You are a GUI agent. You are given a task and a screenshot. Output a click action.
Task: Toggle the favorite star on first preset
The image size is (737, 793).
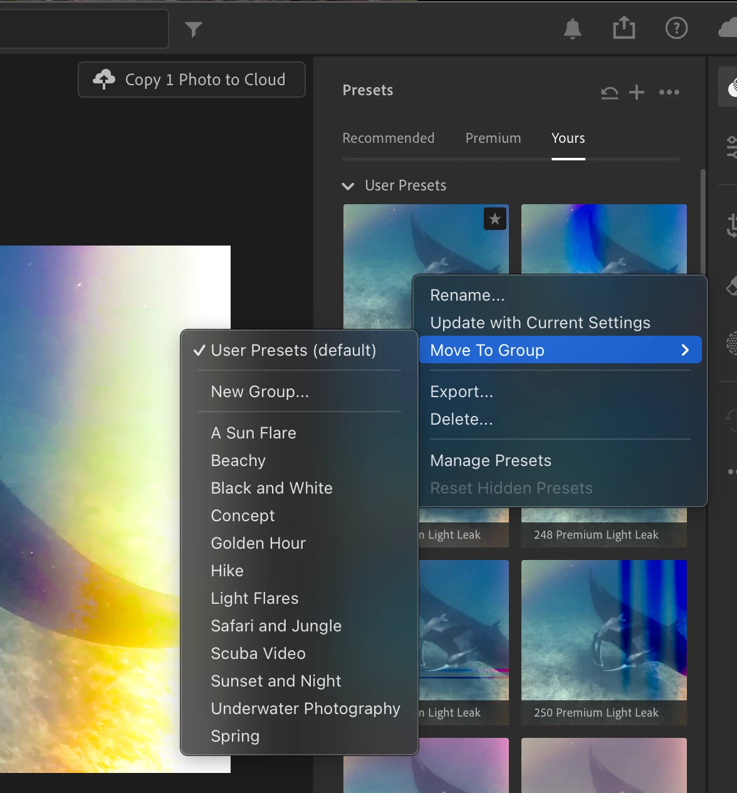pos(495,219)
